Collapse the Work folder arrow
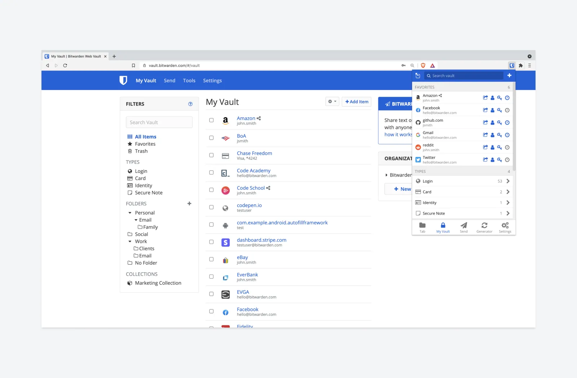The width and height of the screenshot is (577, 378). click(x=130, y=242)
